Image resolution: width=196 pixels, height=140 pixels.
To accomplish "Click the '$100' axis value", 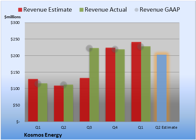I will 15,89.
